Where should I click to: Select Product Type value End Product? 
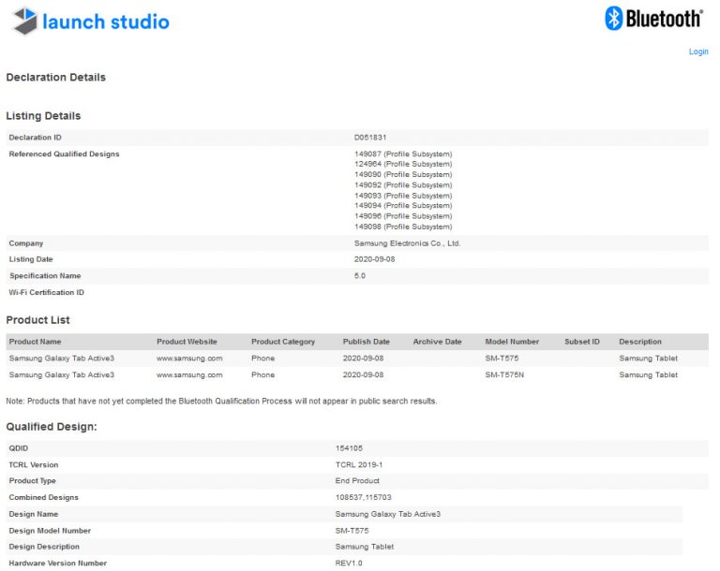click(x=357, y=480)
